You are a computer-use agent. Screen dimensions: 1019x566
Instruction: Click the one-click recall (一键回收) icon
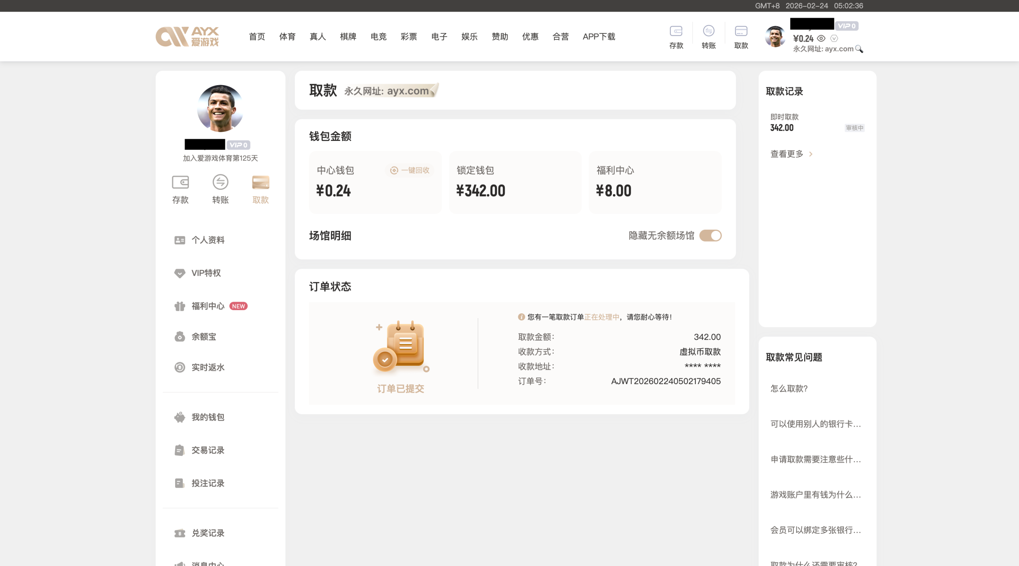click(x=394, y=170)
